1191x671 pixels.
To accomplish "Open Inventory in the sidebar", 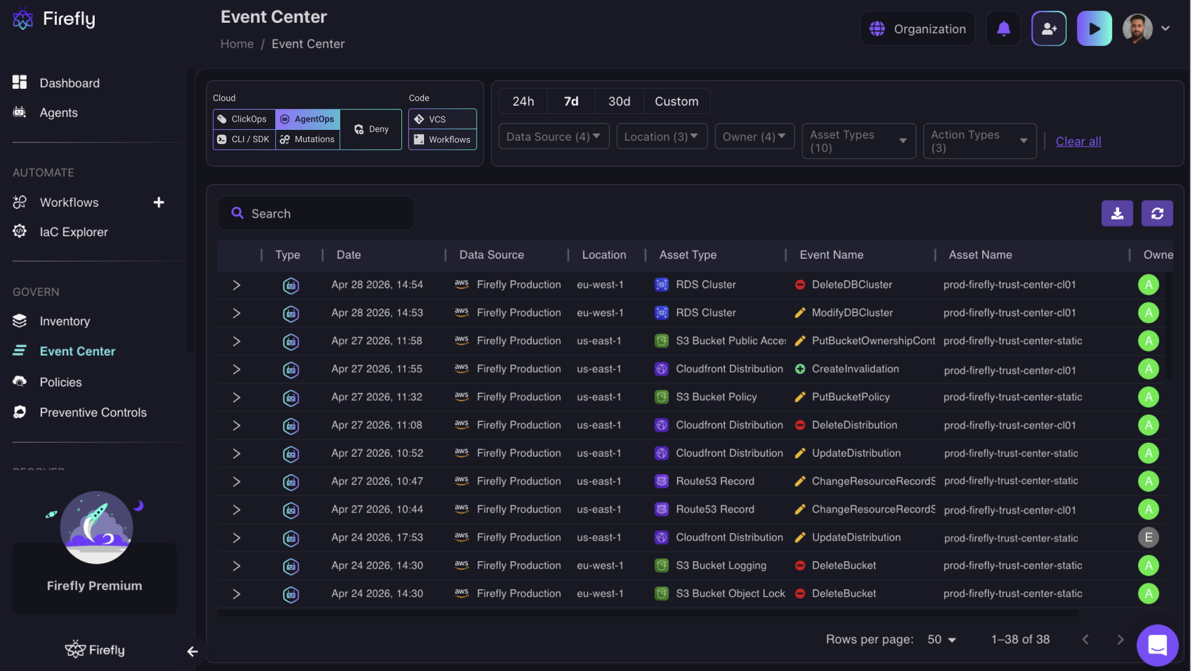I will (64, 321).
